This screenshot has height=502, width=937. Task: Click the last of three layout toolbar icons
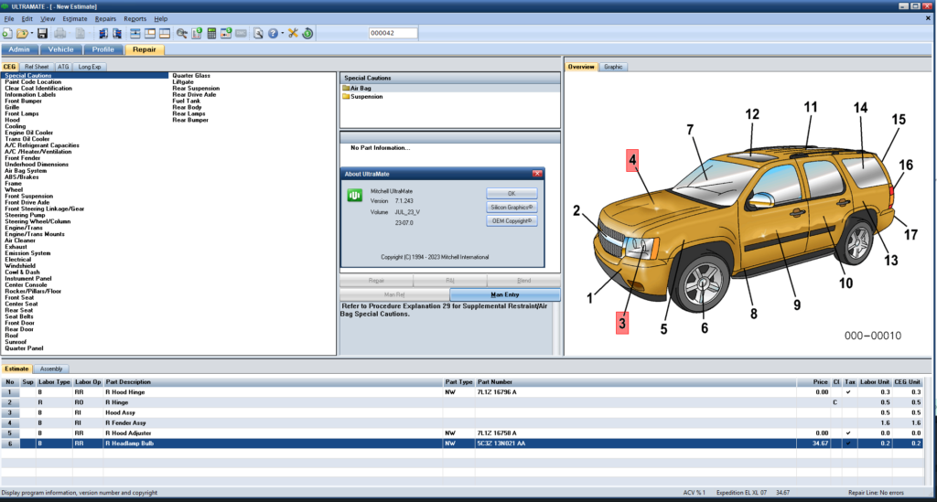[x=165, y=34]
